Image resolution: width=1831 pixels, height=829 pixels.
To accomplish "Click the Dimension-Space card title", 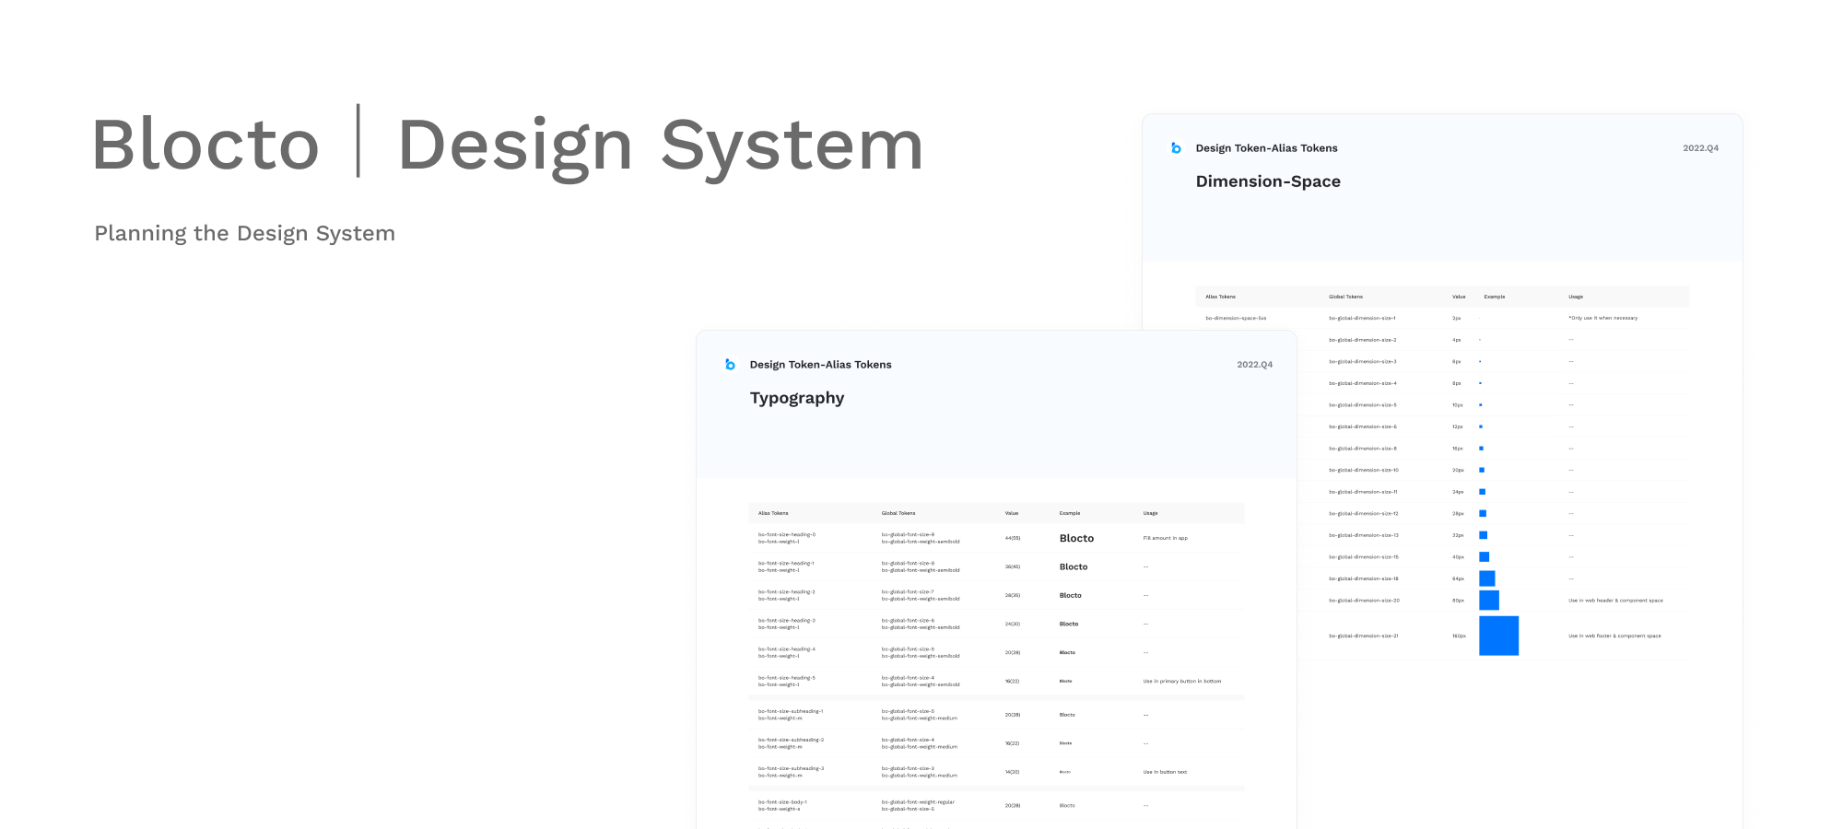I will [1267, 181].
